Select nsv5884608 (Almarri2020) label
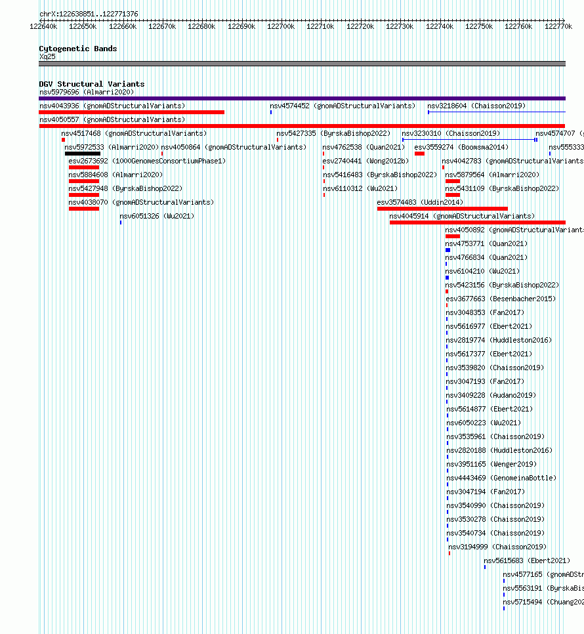Image resolution: width=584 pixels, height=634 pixels. pyautogui.click(x=115, y=175)
